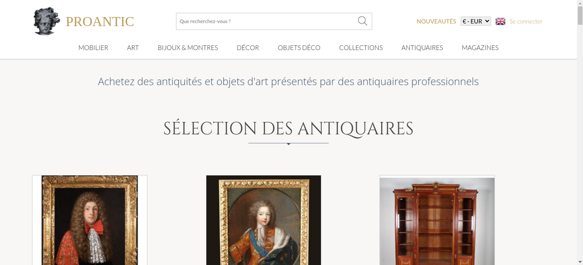
Task: Open the Objets Déco menu
Action: point(299,48)
